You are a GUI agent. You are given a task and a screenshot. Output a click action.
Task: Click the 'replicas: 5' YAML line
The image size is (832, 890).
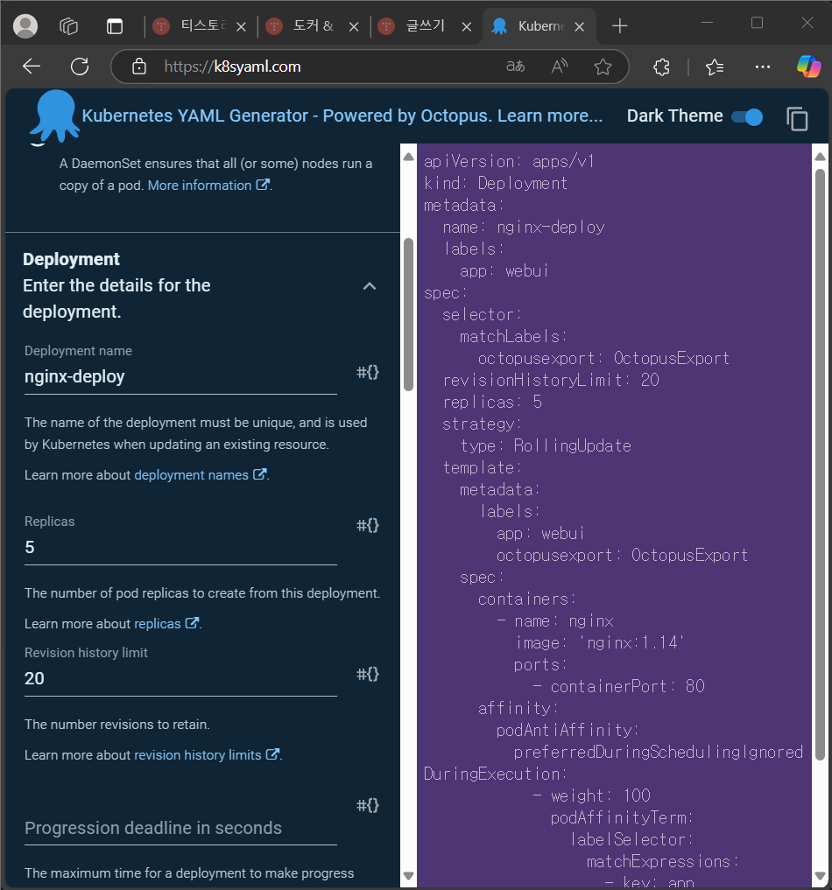[492, 402]
